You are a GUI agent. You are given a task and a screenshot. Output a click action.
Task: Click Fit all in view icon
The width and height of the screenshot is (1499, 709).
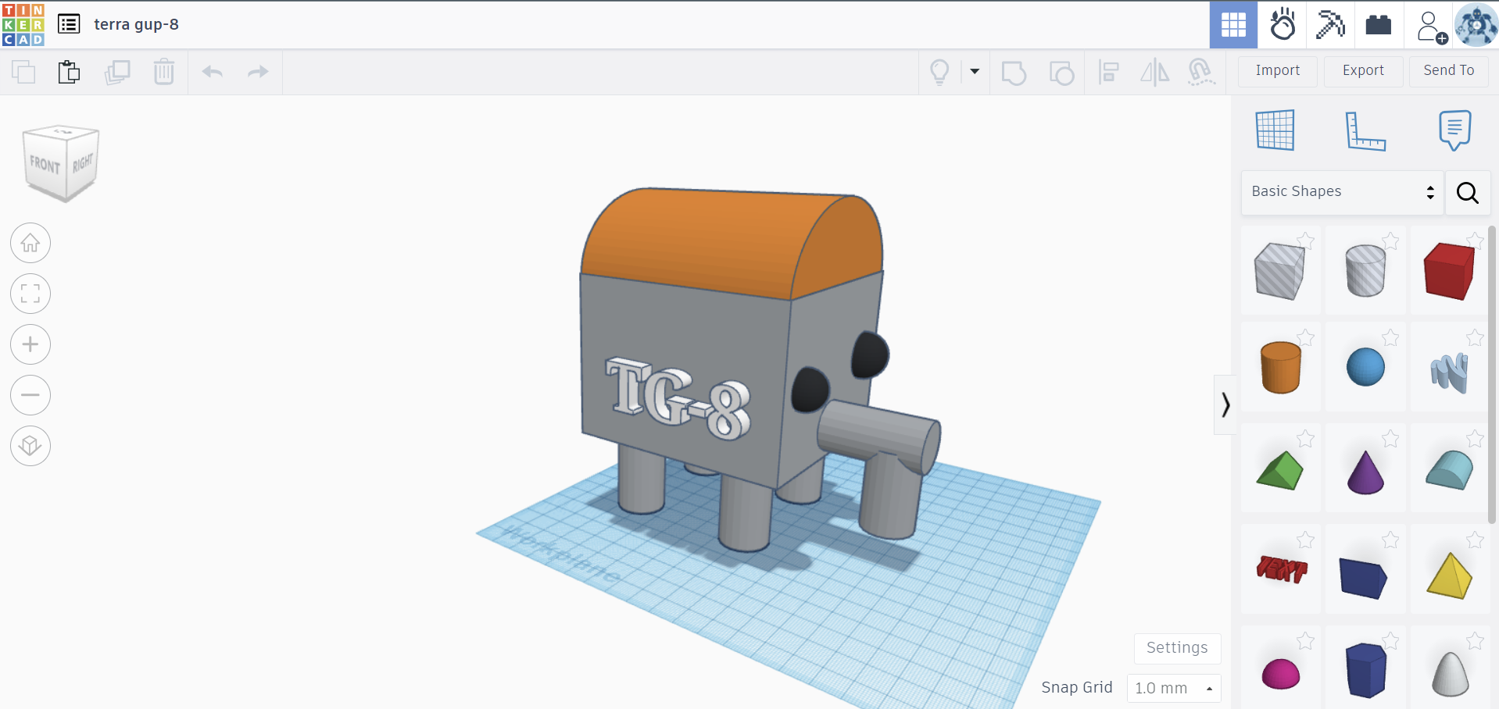click(30, 294)
